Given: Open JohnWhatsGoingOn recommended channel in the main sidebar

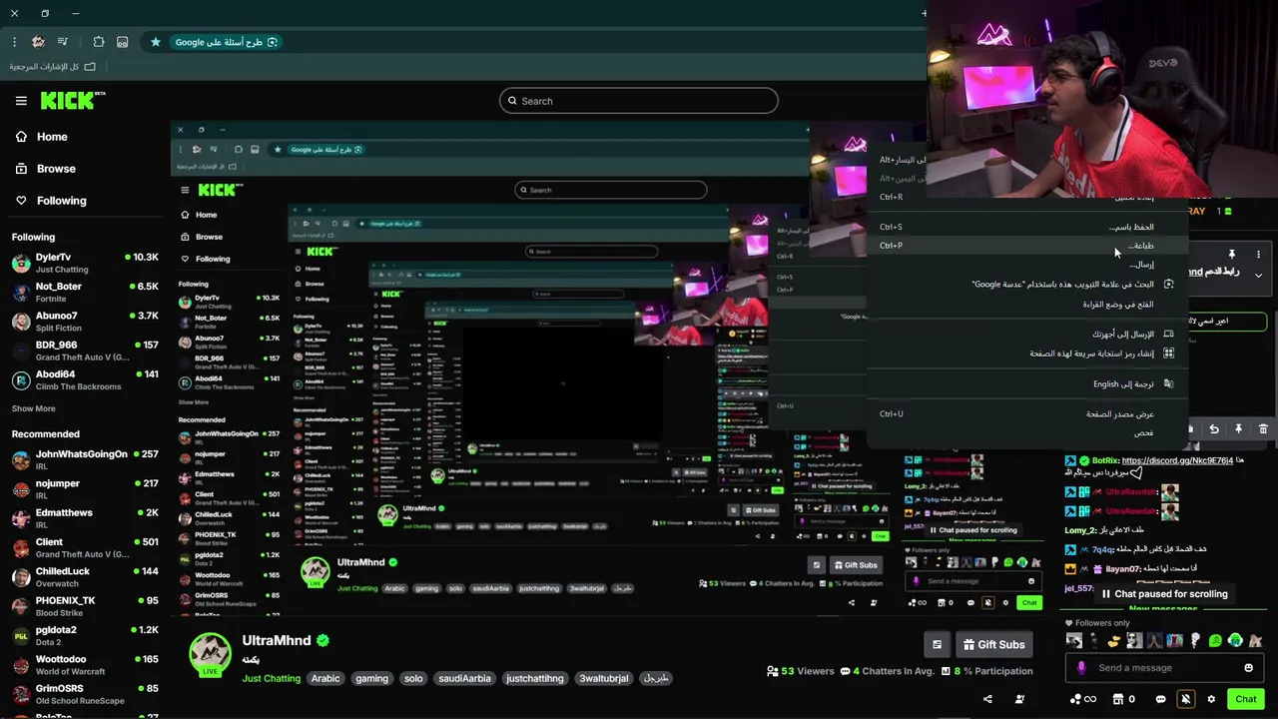Looking at the screenshot, I should click(85, 459).
